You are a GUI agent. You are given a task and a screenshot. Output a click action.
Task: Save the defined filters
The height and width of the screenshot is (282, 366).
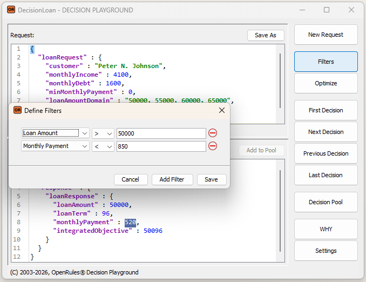212,179
